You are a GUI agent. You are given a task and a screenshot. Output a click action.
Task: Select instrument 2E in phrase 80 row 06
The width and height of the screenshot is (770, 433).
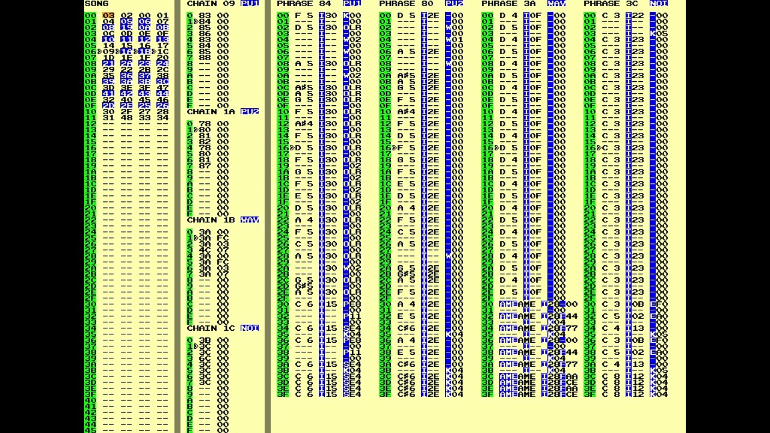click(x=433, y=52)
